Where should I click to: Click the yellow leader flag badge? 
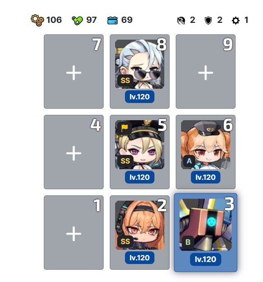[x=125, y=128]
